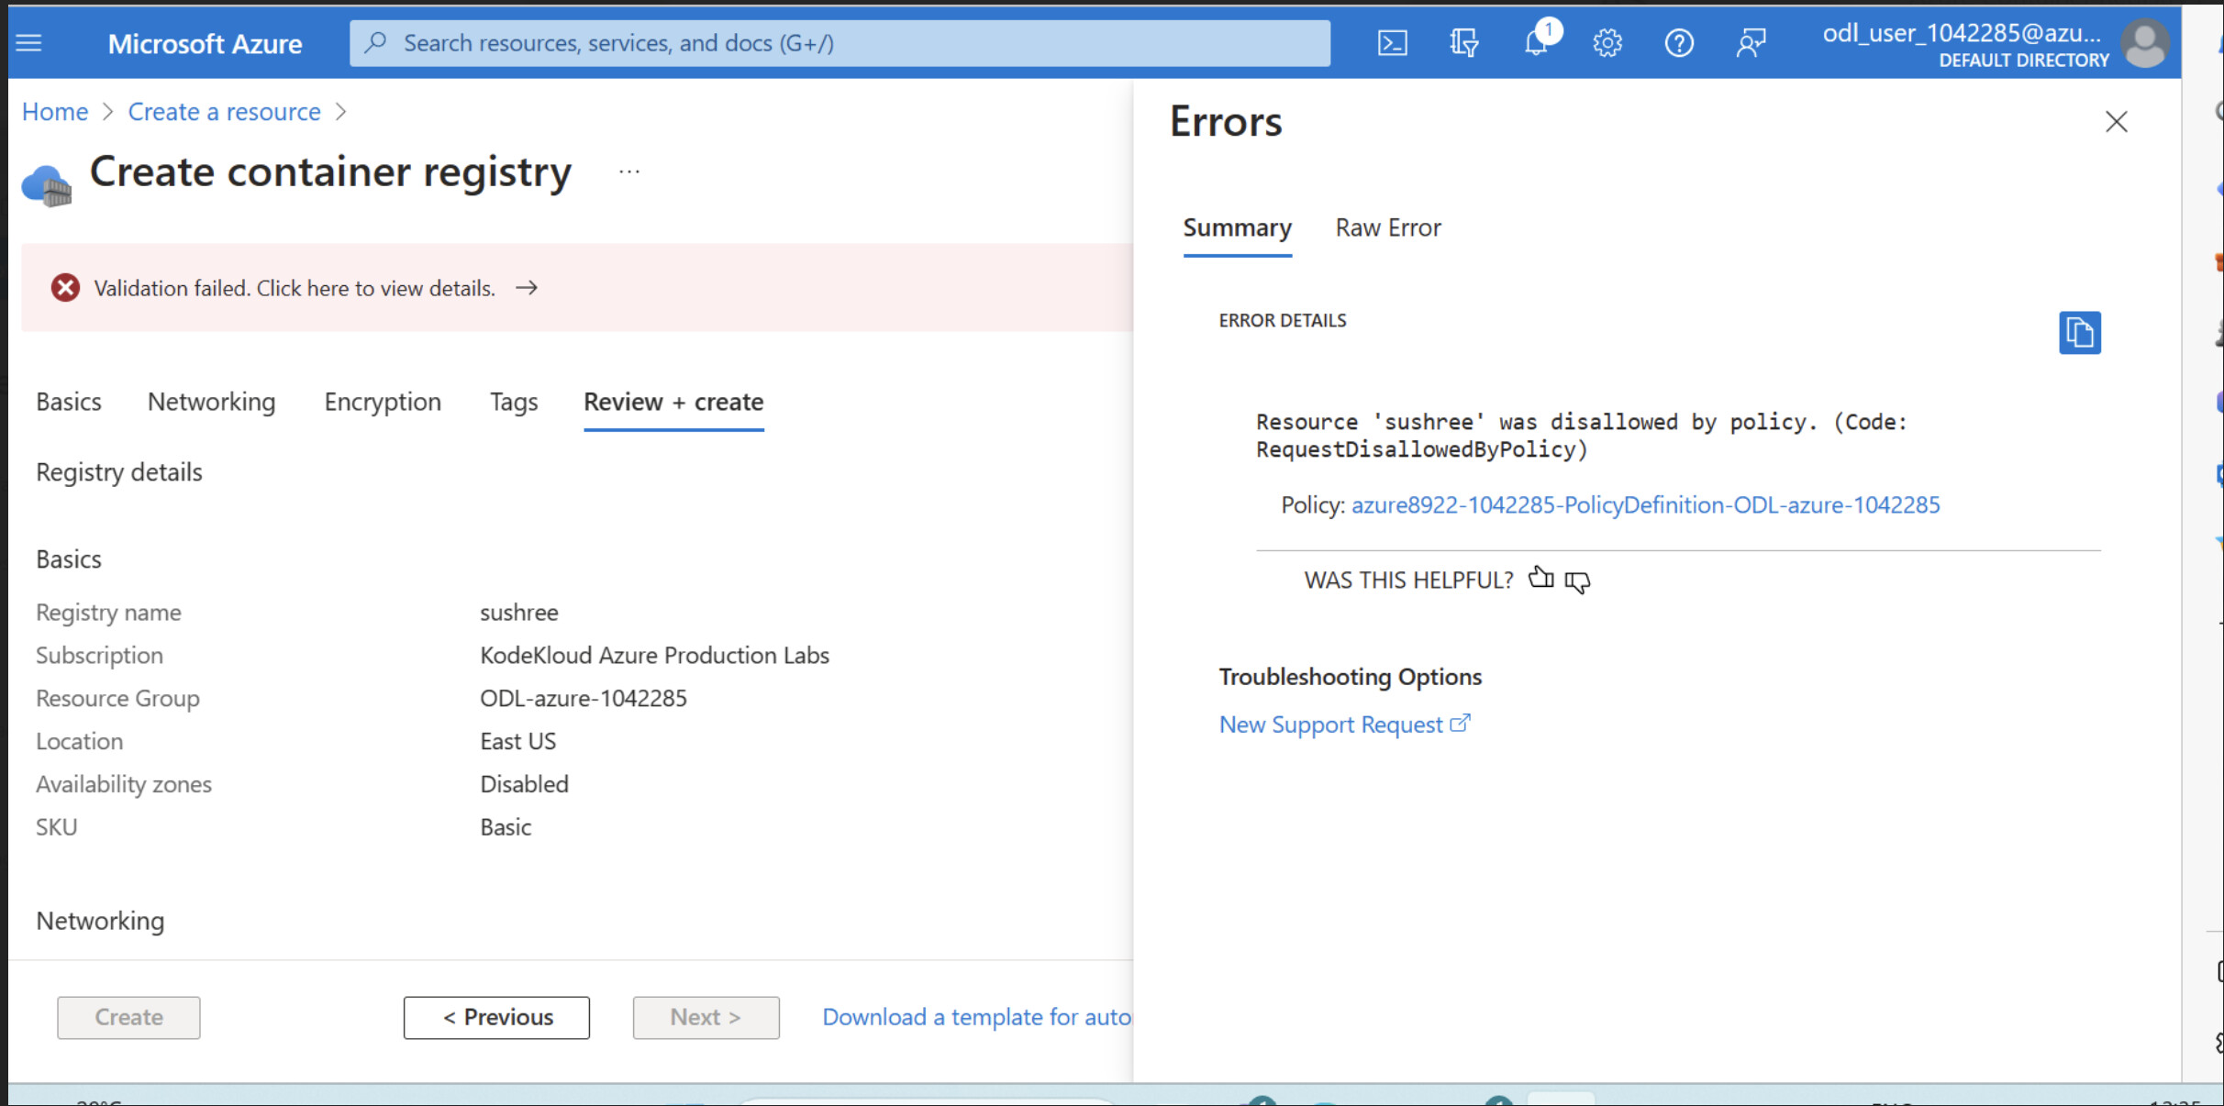Viewport: 2224px width, 1106px height.
Task: Click the Azure search resources field
Action: click(840, 43)
